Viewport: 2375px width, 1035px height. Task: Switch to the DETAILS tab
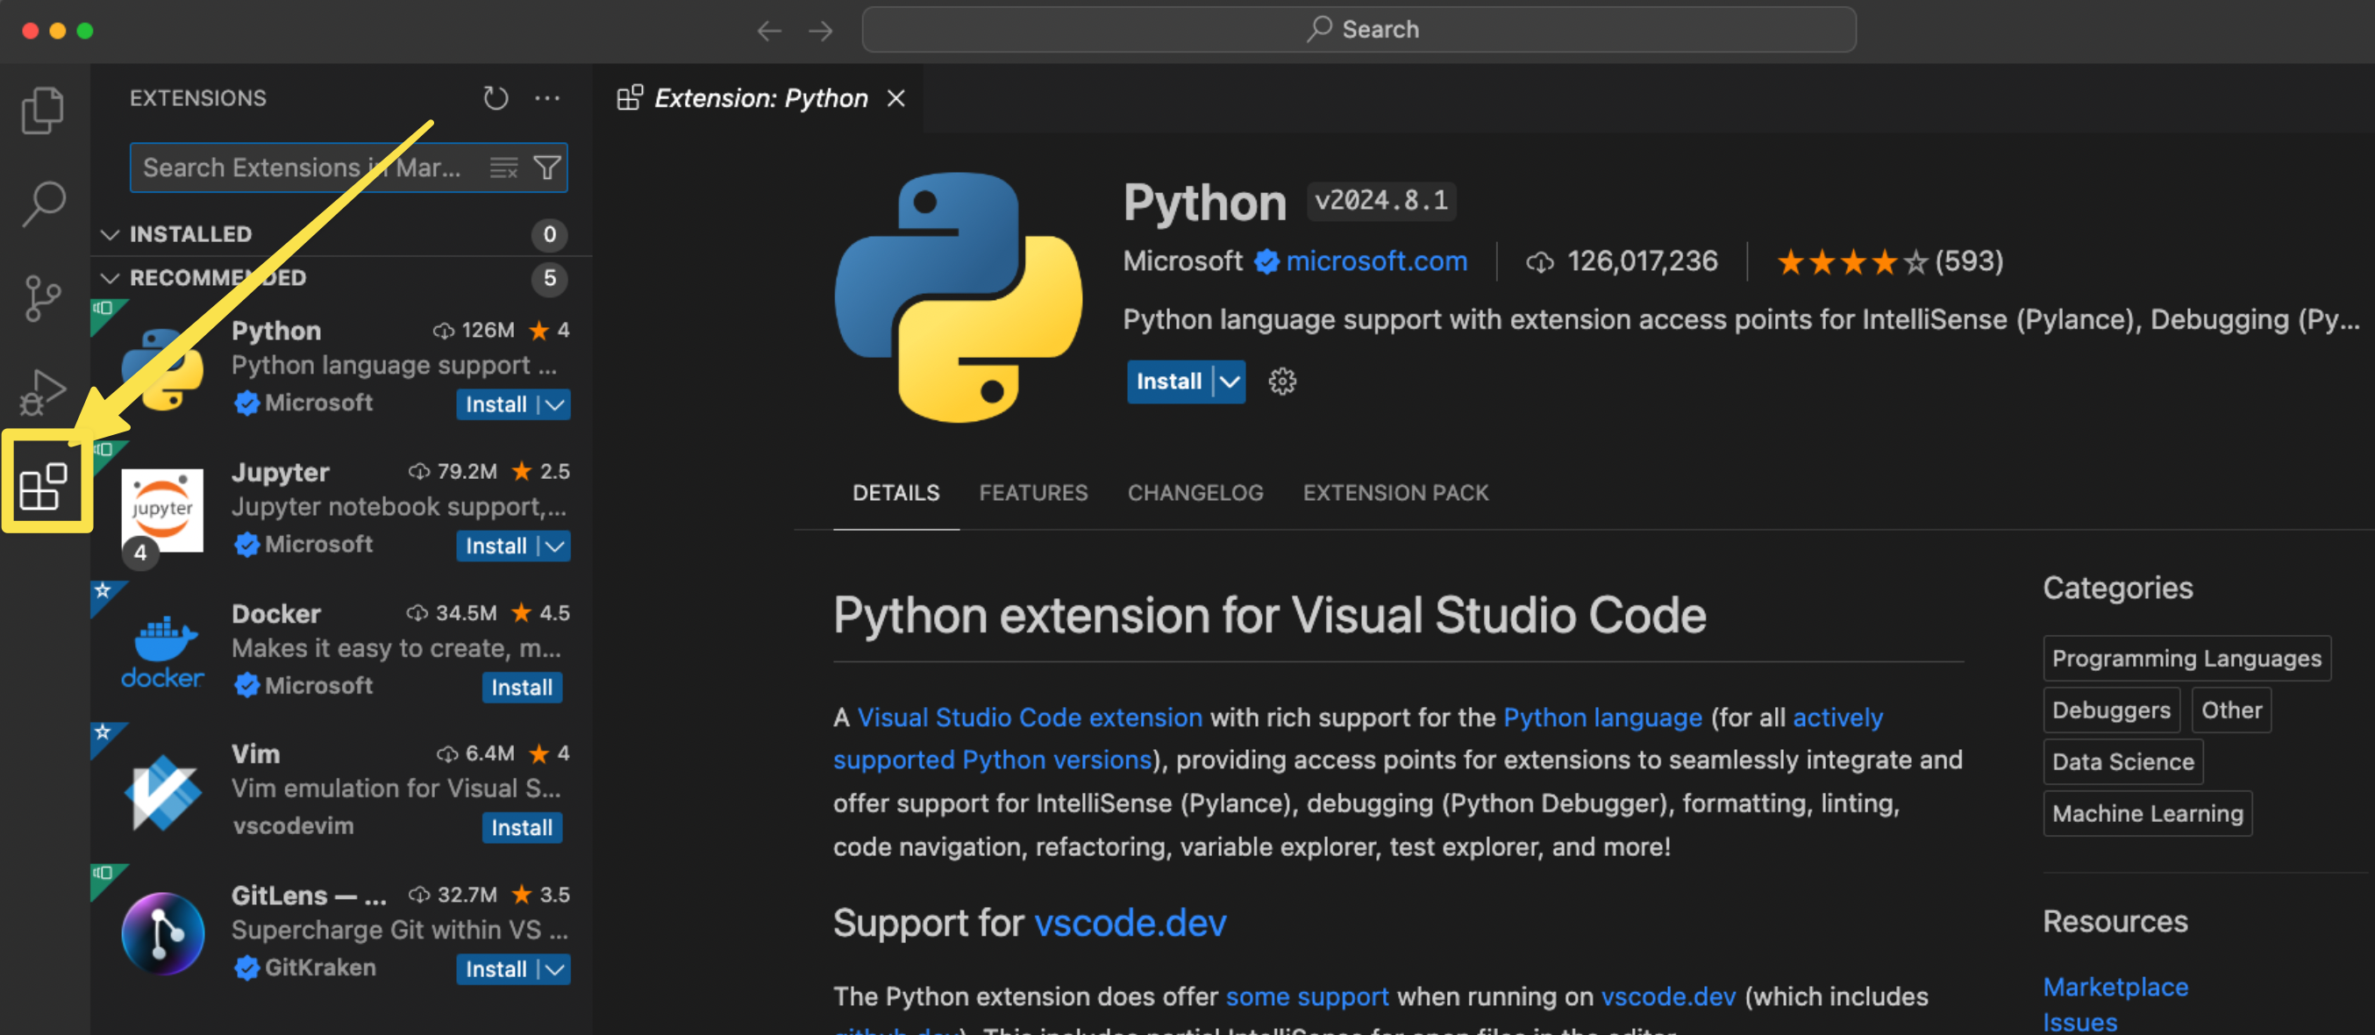(895, 493)
